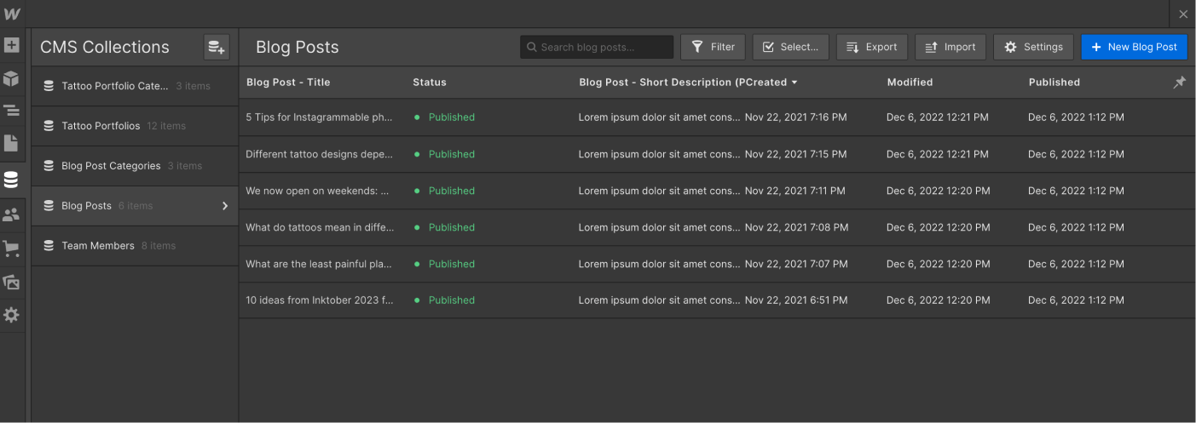This screenshot has height=423, width=1196.
Task: Click Published status of 5 Tips post
Action: point(452,117)
